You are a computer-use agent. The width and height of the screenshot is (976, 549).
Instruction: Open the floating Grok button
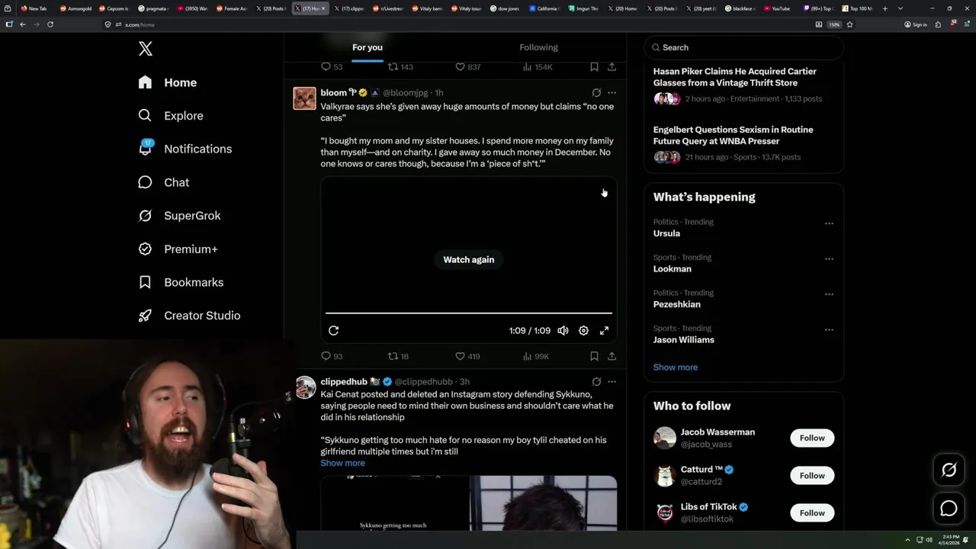[x=949, y=470]
